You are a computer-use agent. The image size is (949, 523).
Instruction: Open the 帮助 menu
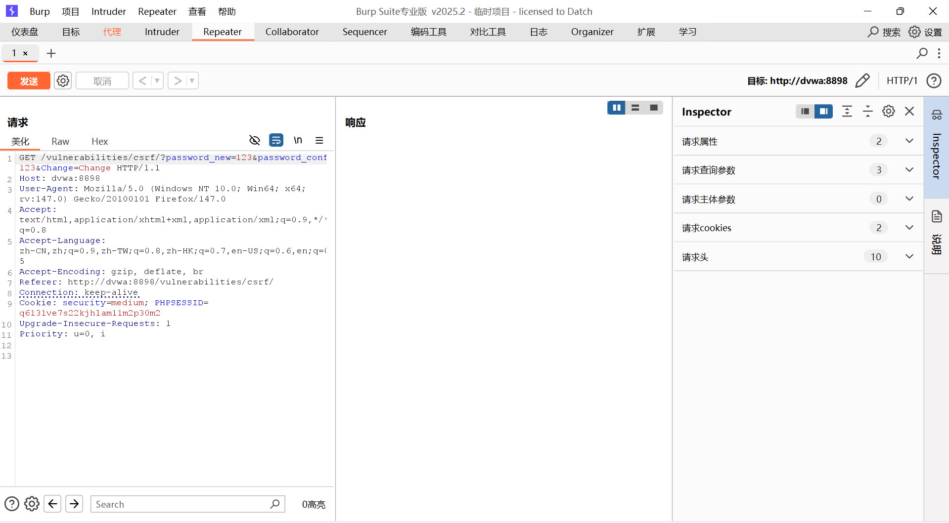tap(226, 11)
